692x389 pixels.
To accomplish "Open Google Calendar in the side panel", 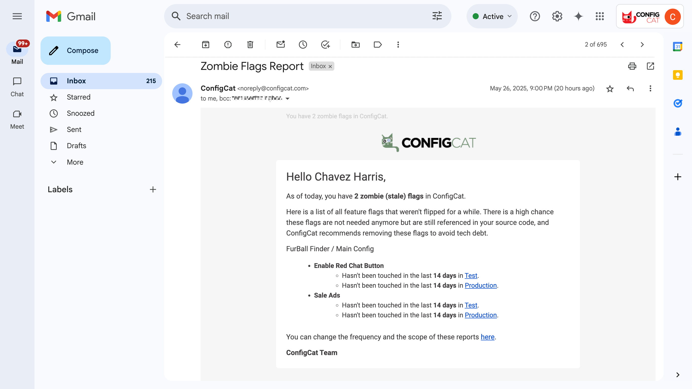I will (x=678, y=47).
